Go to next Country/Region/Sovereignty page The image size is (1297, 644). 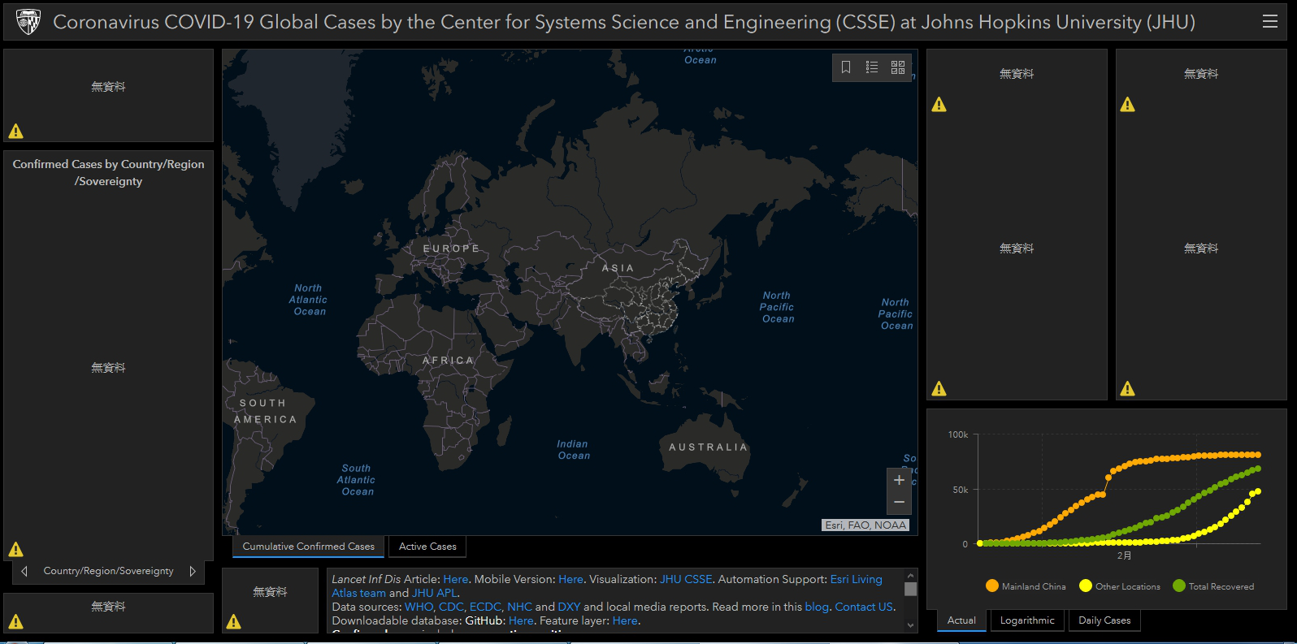tap(193, 571)
